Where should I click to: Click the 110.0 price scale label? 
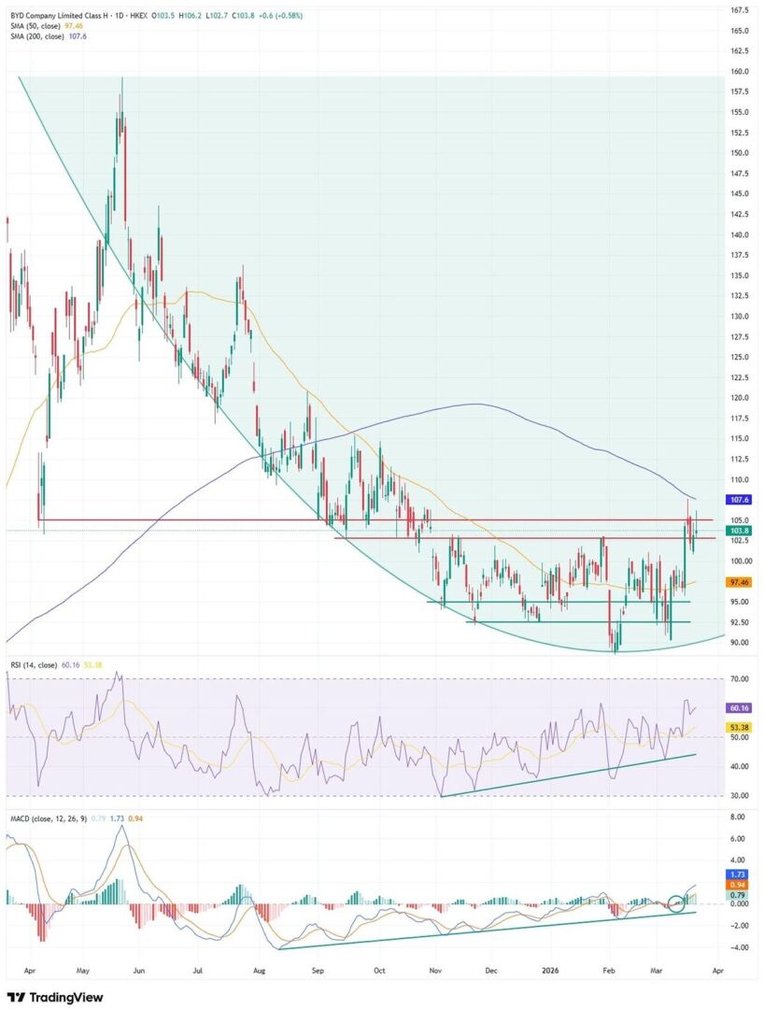pyautogui.click(x=741, y=479)
